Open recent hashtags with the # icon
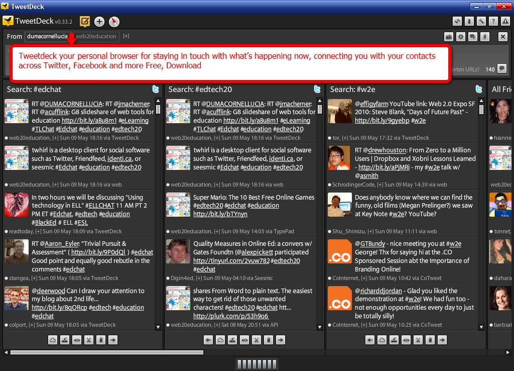514x371 pixels. (x=485, y=37)
